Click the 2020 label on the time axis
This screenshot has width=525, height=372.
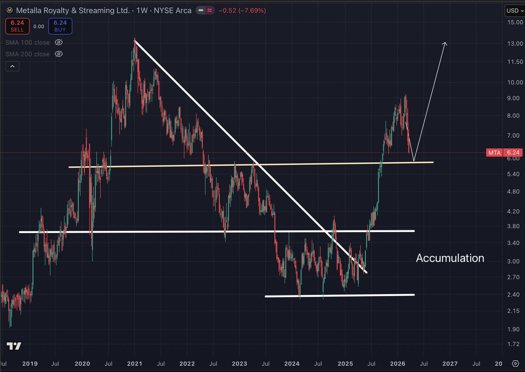[x=82, y=363]
